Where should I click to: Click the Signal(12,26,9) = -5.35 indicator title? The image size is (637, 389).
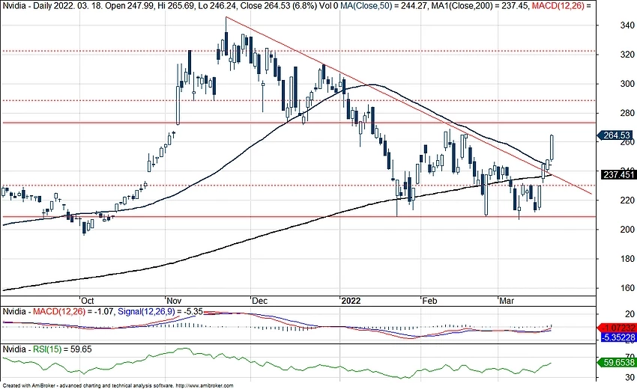click(x=160, y=311)
